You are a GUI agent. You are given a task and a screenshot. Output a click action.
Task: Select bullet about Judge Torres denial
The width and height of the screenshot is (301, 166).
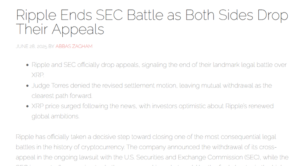click(x=152, y=91)
